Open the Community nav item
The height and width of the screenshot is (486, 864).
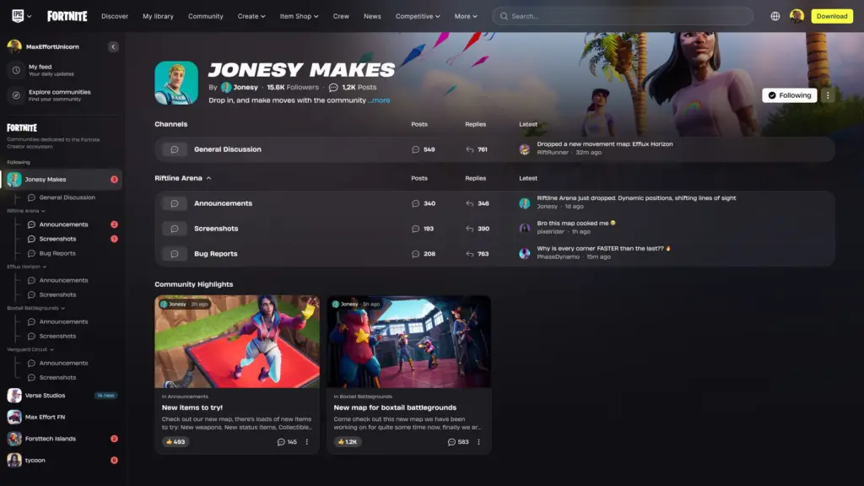206,16
